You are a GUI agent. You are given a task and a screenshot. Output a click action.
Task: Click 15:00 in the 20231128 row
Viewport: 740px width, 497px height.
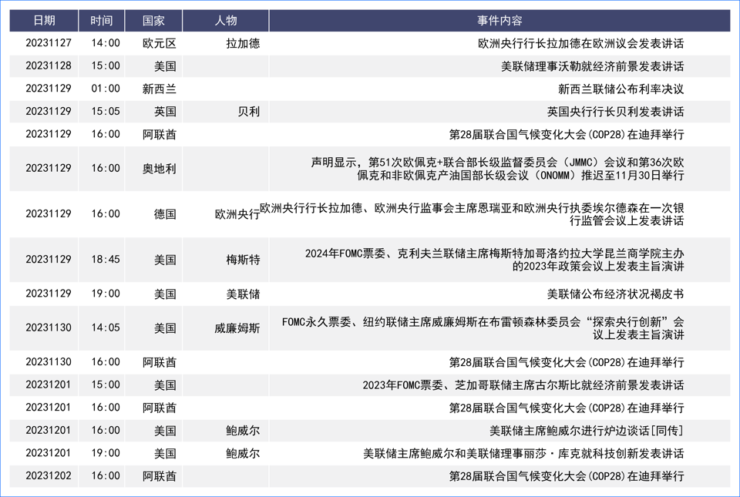click(106, 66)
